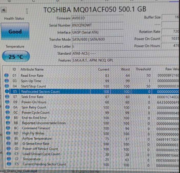180x173 pixels.
Task: Click status orb for Reallocated Sectors Count
Action: 7,91
